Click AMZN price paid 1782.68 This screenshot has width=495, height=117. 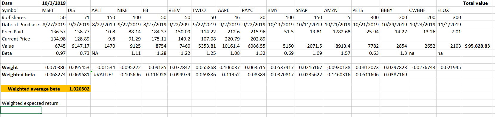point(337,32)
